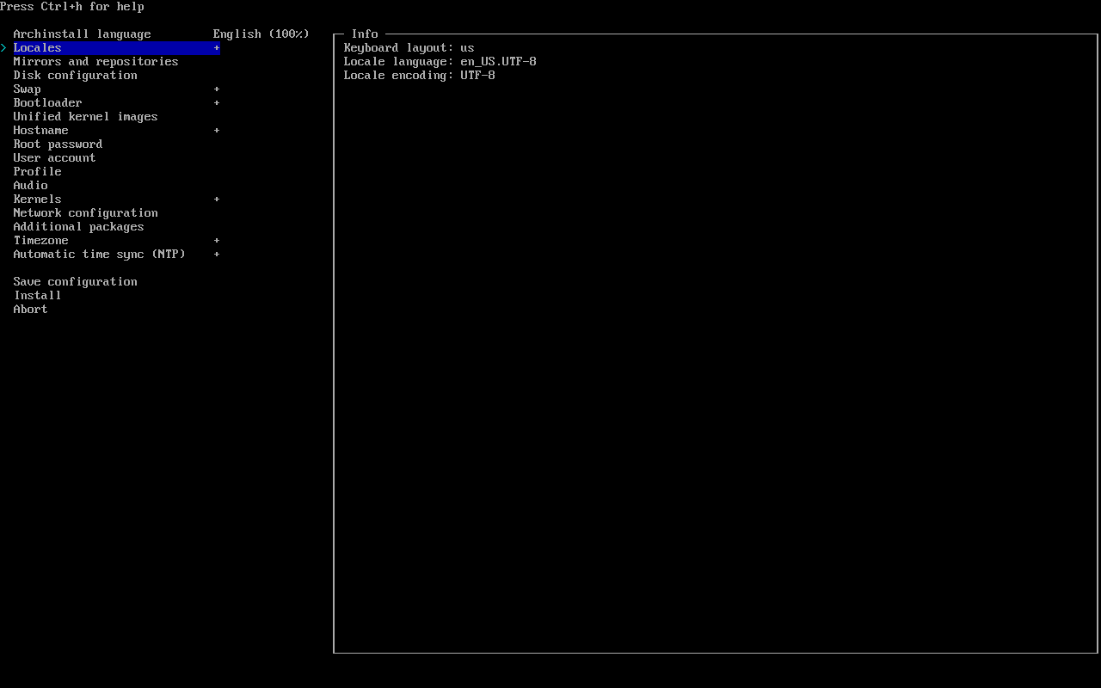Viewport: 1101px width, 688px height.
Task: Toggle Automatic time sync (NTP)
Action: [99, 255]
